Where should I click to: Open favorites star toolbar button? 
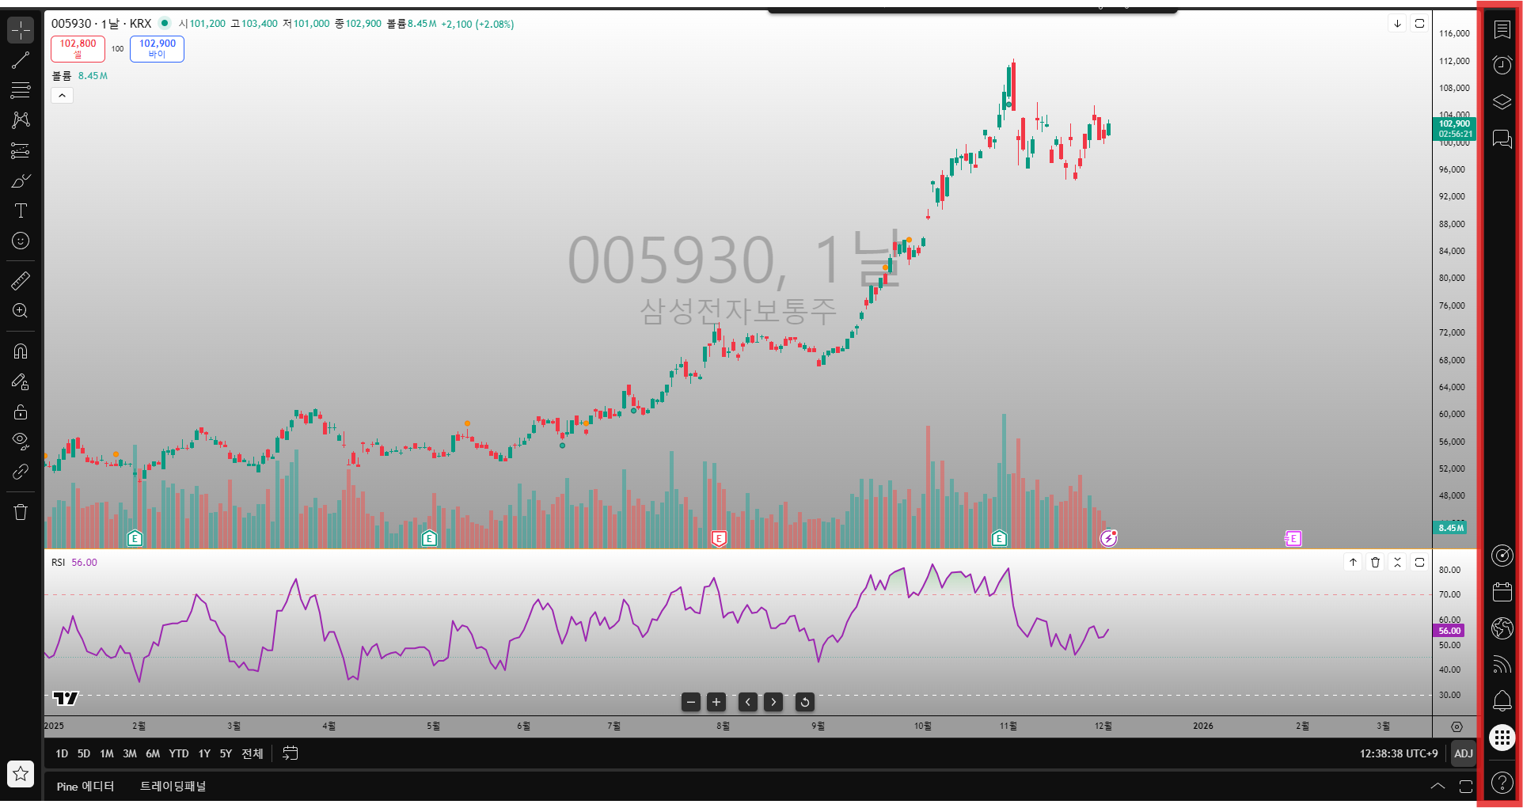(x=21, y=773)
